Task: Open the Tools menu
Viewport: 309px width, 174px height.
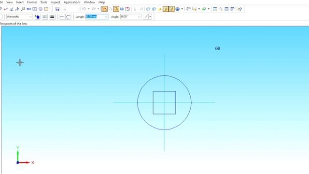Action: coord(43,2)
